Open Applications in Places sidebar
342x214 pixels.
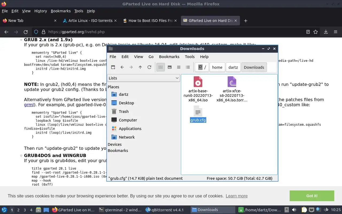(126, 128)
